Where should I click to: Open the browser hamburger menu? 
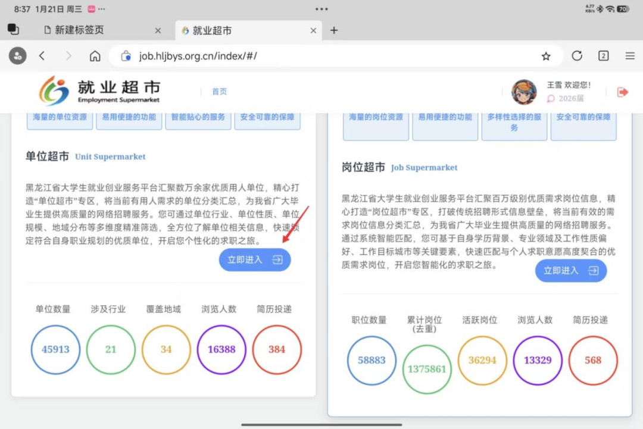pyautogui.click(x=630, y=56)
